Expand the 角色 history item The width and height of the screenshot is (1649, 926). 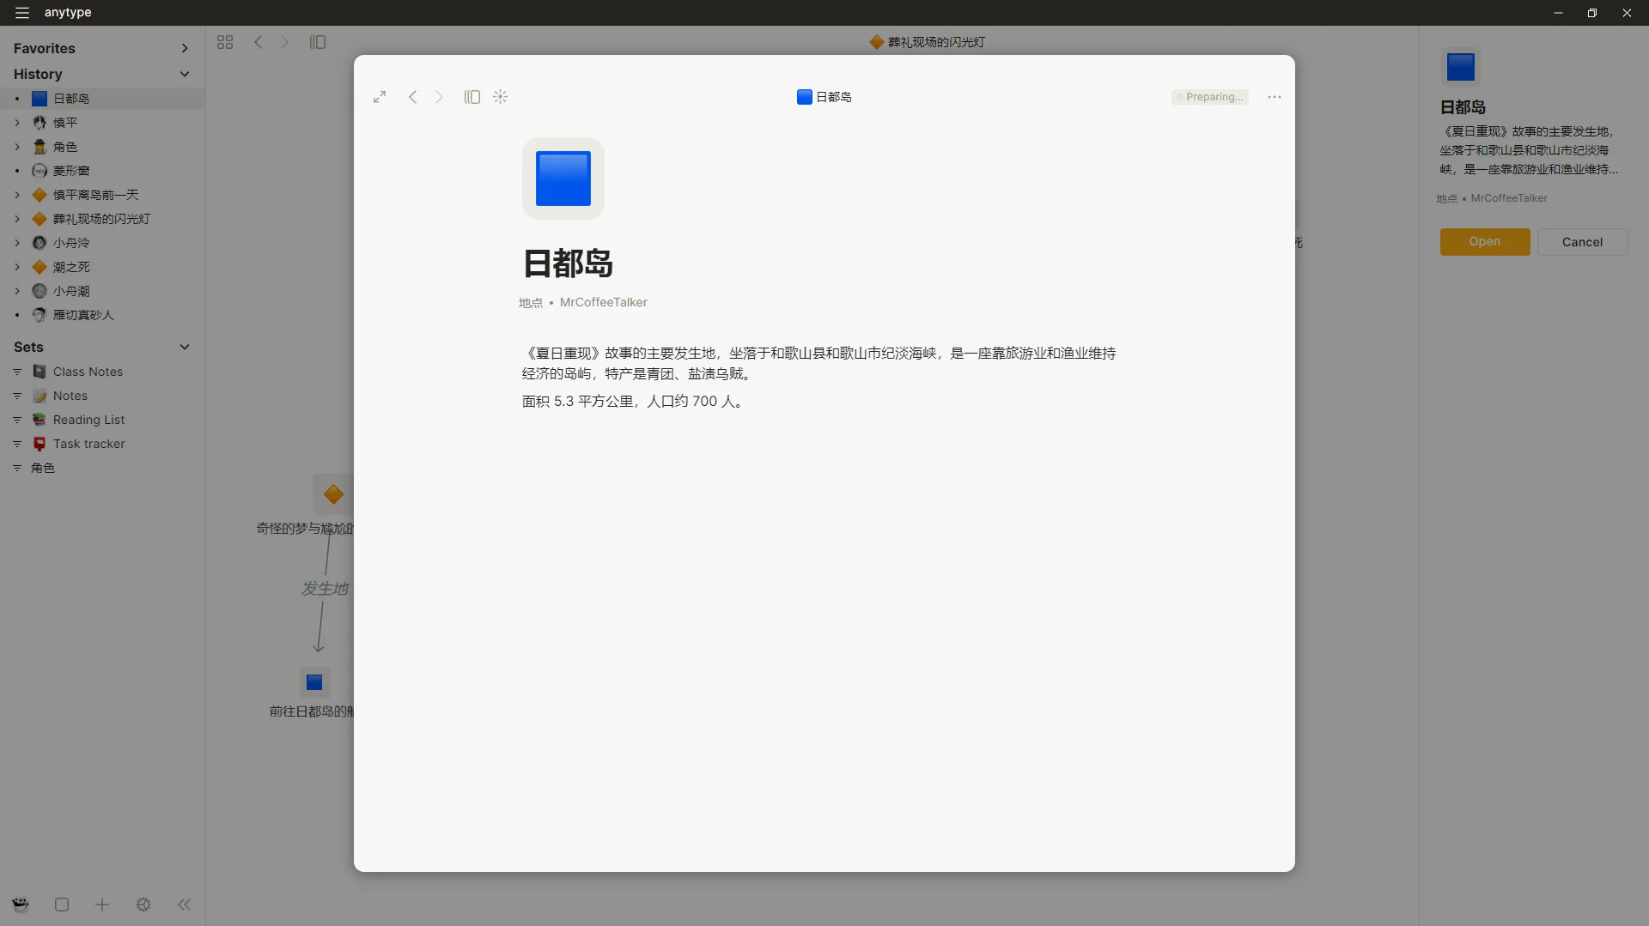(x=16, y=147)
